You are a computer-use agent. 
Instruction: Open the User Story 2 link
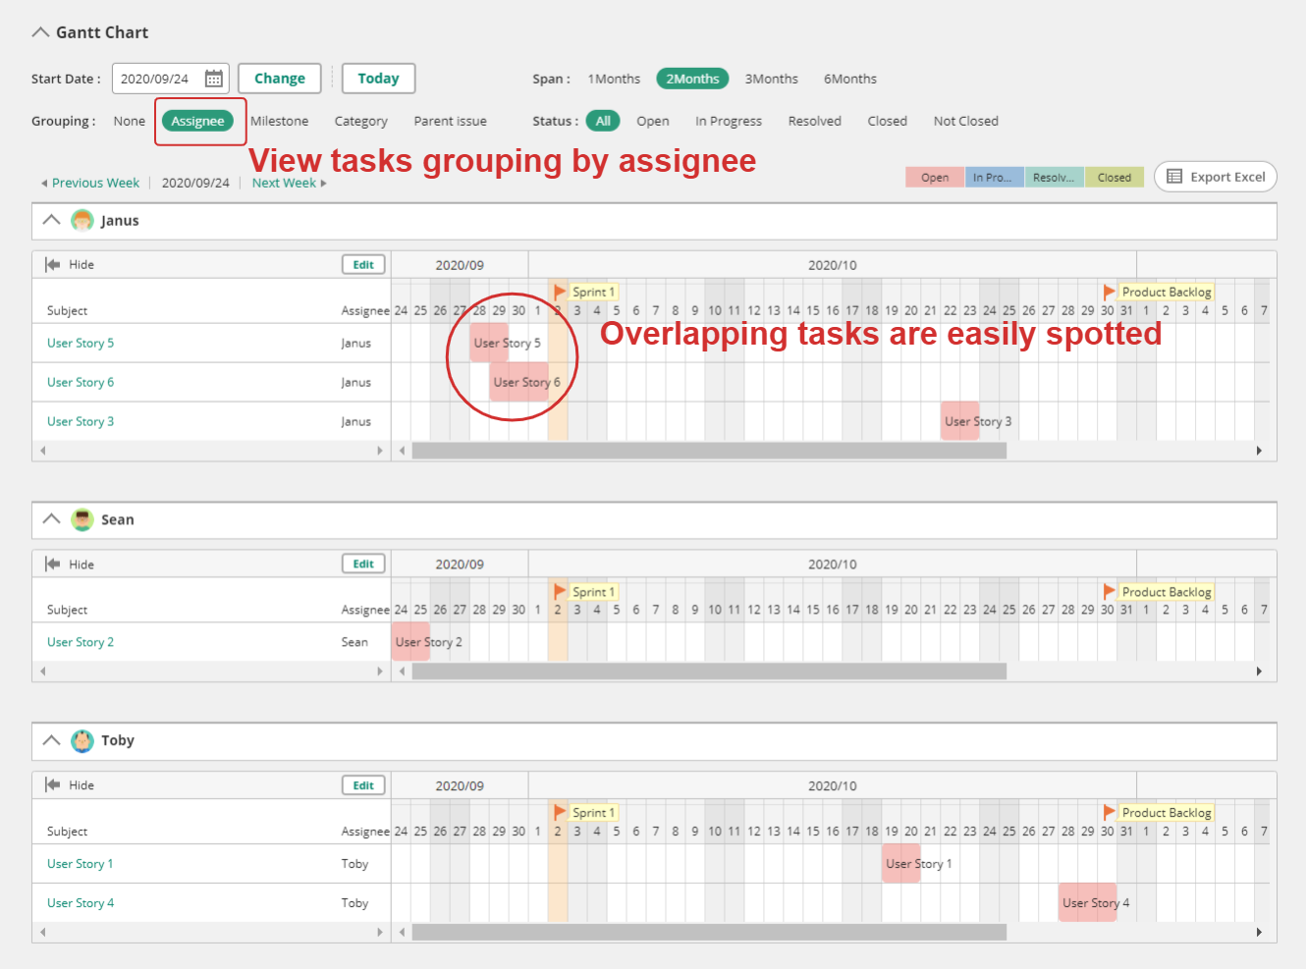click(x=80, y=641)
